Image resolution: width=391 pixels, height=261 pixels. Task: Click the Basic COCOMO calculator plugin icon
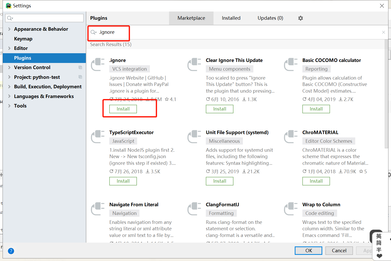(x=291, y=64)
